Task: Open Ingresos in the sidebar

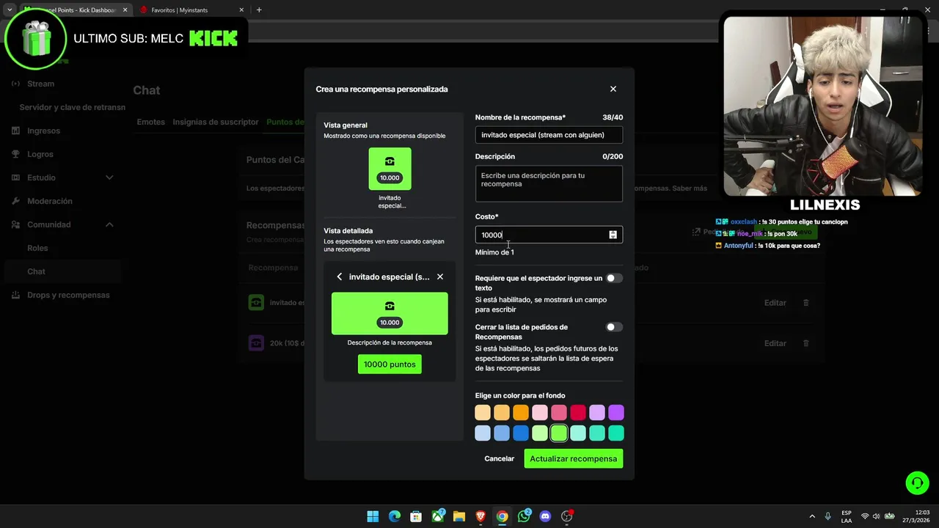Action: 43,131
